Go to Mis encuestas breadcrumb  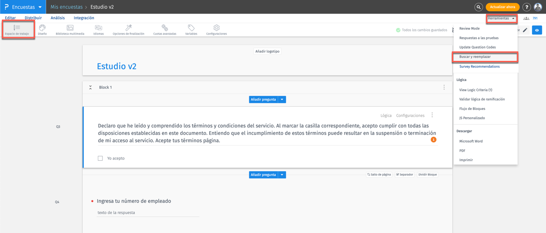point(66,7)
